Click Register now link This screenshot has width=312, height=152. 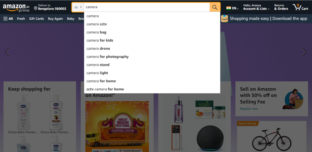point(249,109)
